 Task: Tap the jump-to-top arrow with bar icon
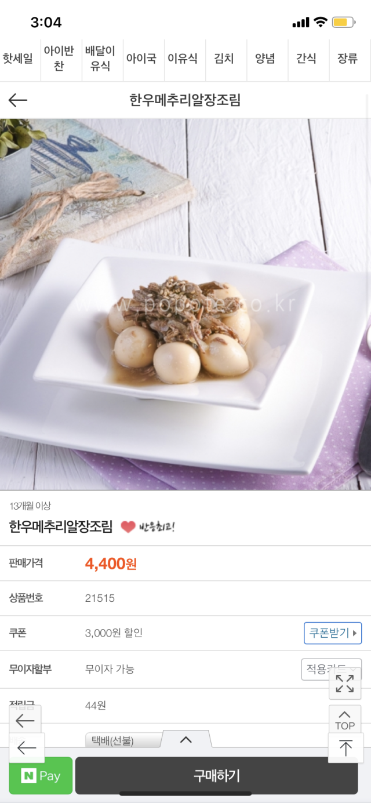click(345, 748)
